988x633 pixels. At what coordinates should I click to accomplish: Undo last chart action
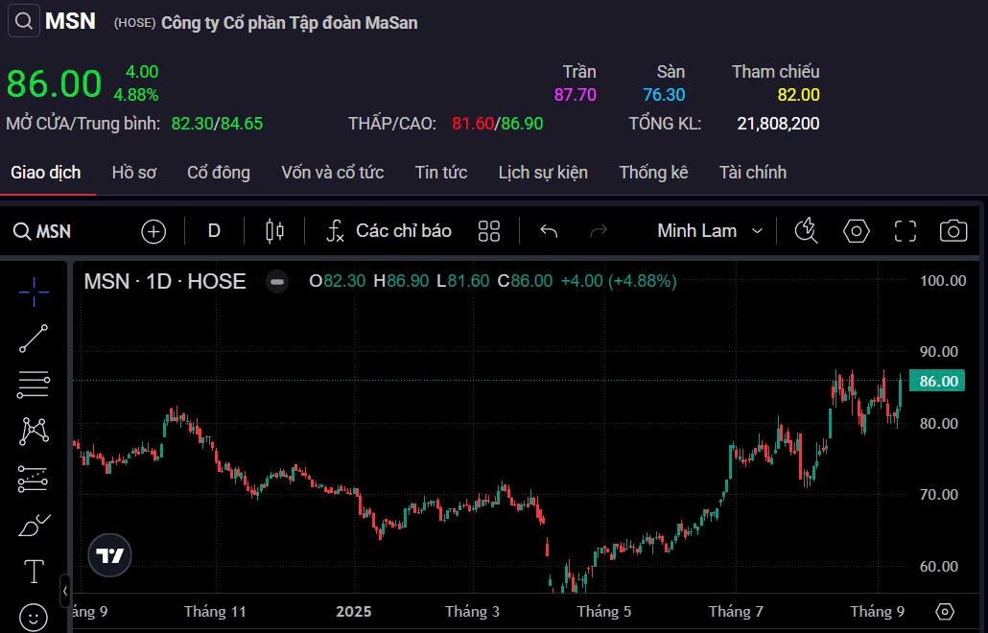[x=549, y=231]
